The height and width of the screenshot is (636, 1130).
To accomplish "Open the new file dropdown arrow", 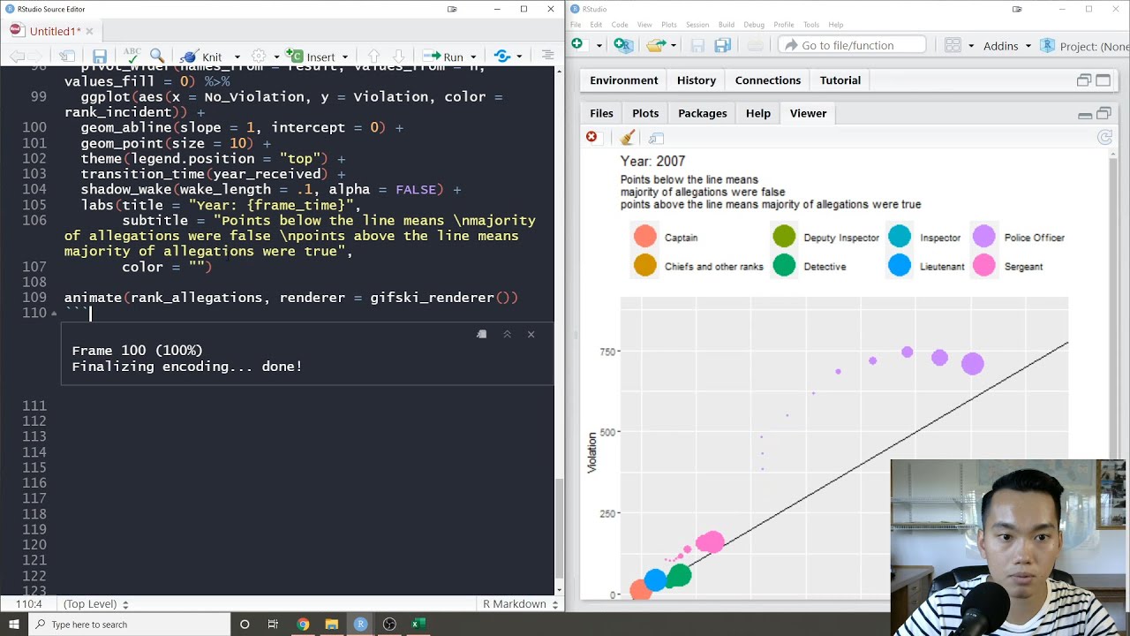I will [x=599, y=46].
